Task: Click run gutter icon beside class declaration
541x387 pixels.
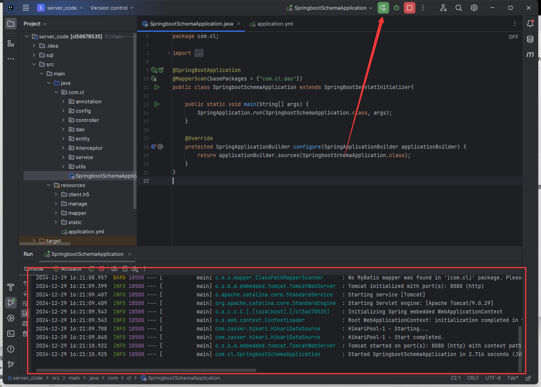Action: pos(157,87)
